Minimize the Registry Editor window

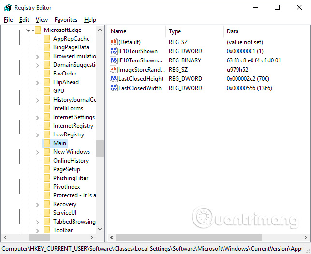pyautogui.click(x=255, y=8)
